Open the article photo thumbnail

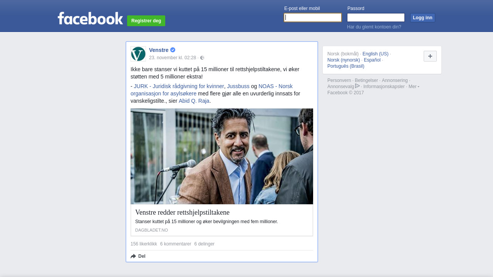pyautogui.click(x=222, y=156)
